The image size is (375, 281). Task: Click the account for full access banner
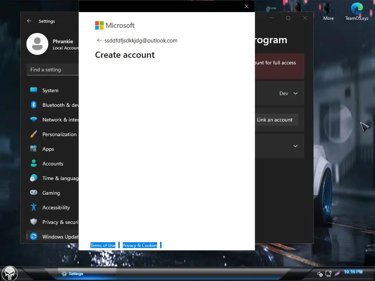click(279, 66)
